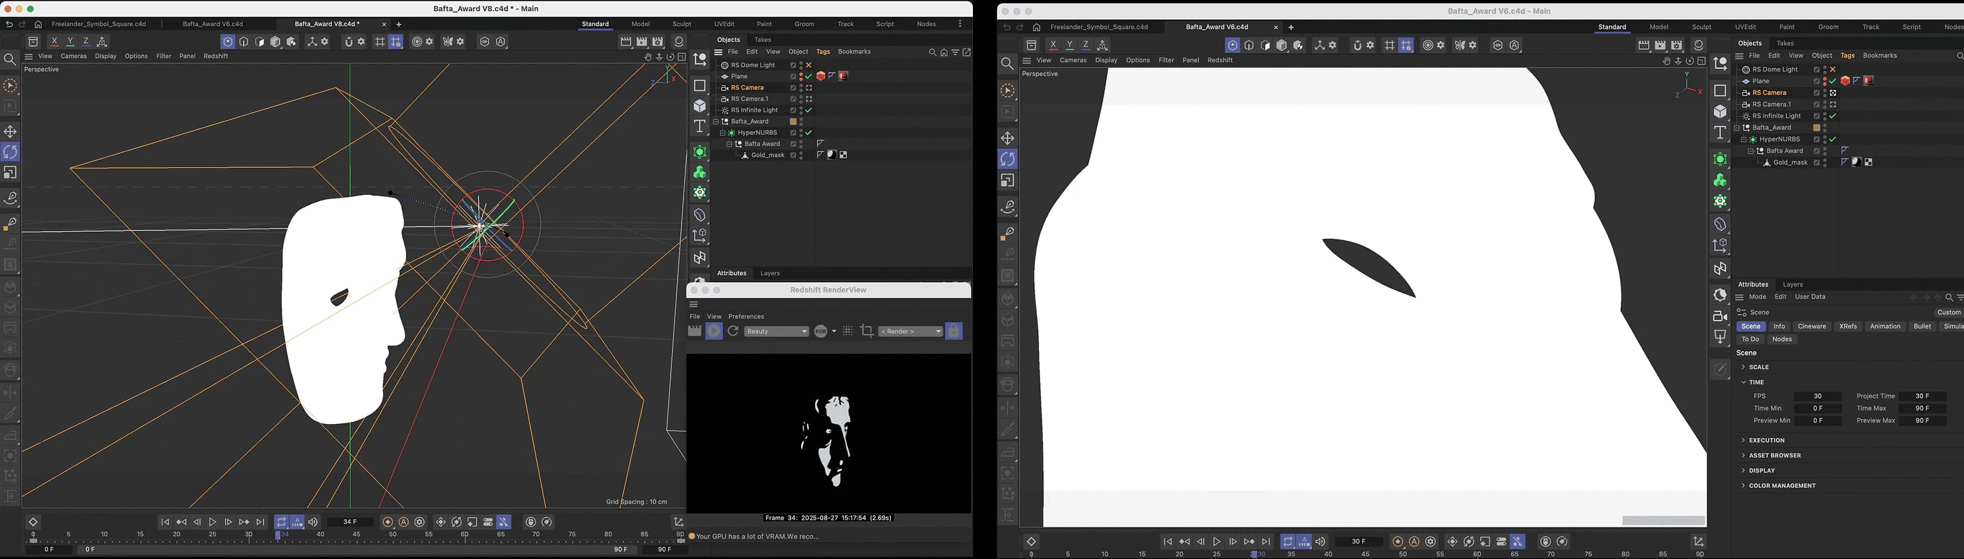Toggle Plane enable checkmark in right window
This screenshot has height=559, width=1964.
[x=1833, y=81]
